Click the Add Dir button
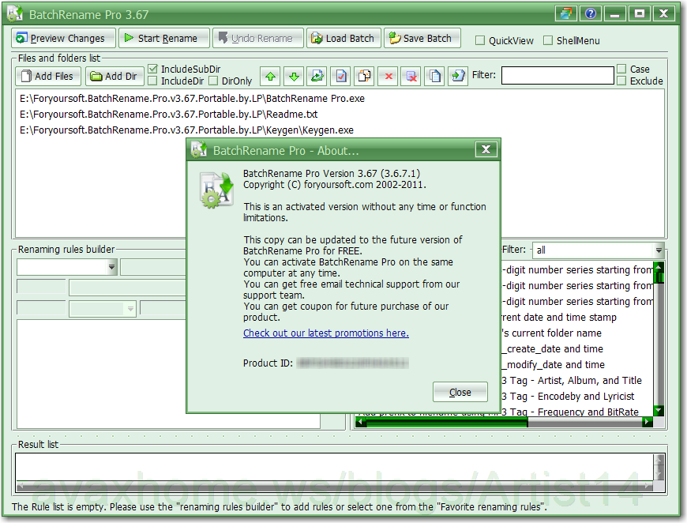 (x=114, y=77)
